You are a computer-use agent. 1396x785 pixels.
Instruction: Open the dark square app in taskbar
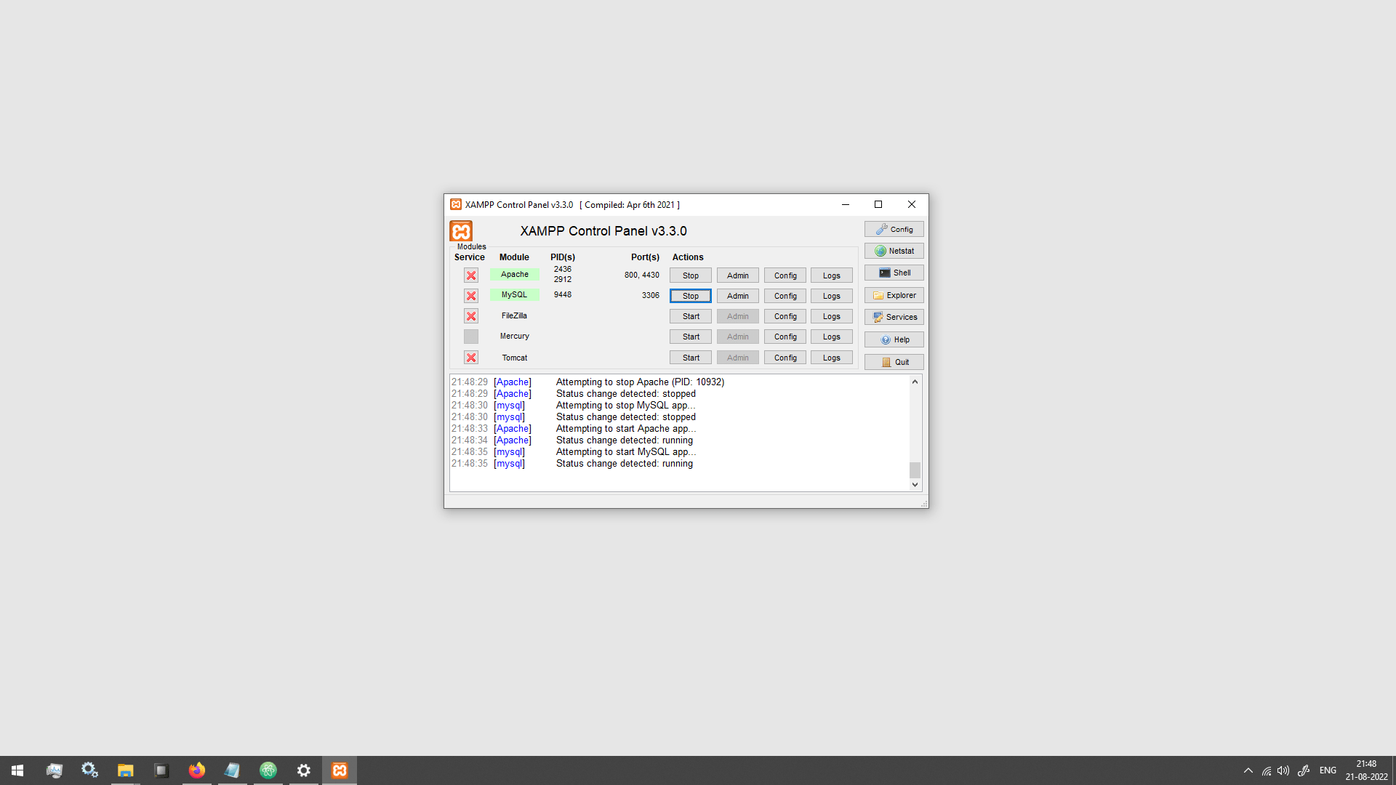161,770
